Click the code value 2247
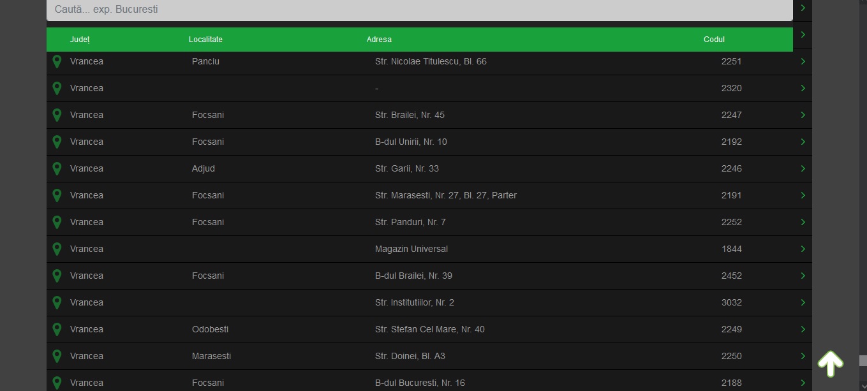 (732, 115)
